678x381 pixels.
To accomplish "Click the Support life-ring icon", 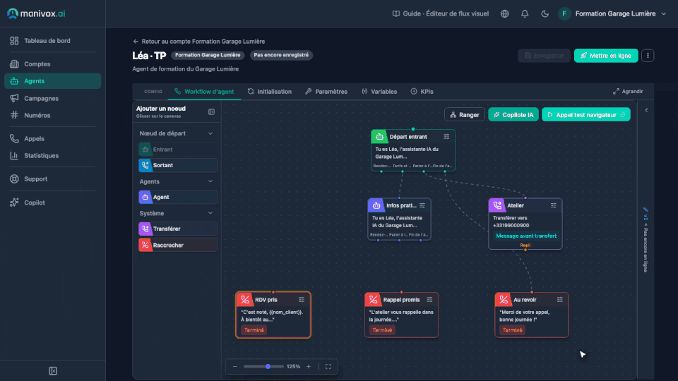I will pos(14,179).
